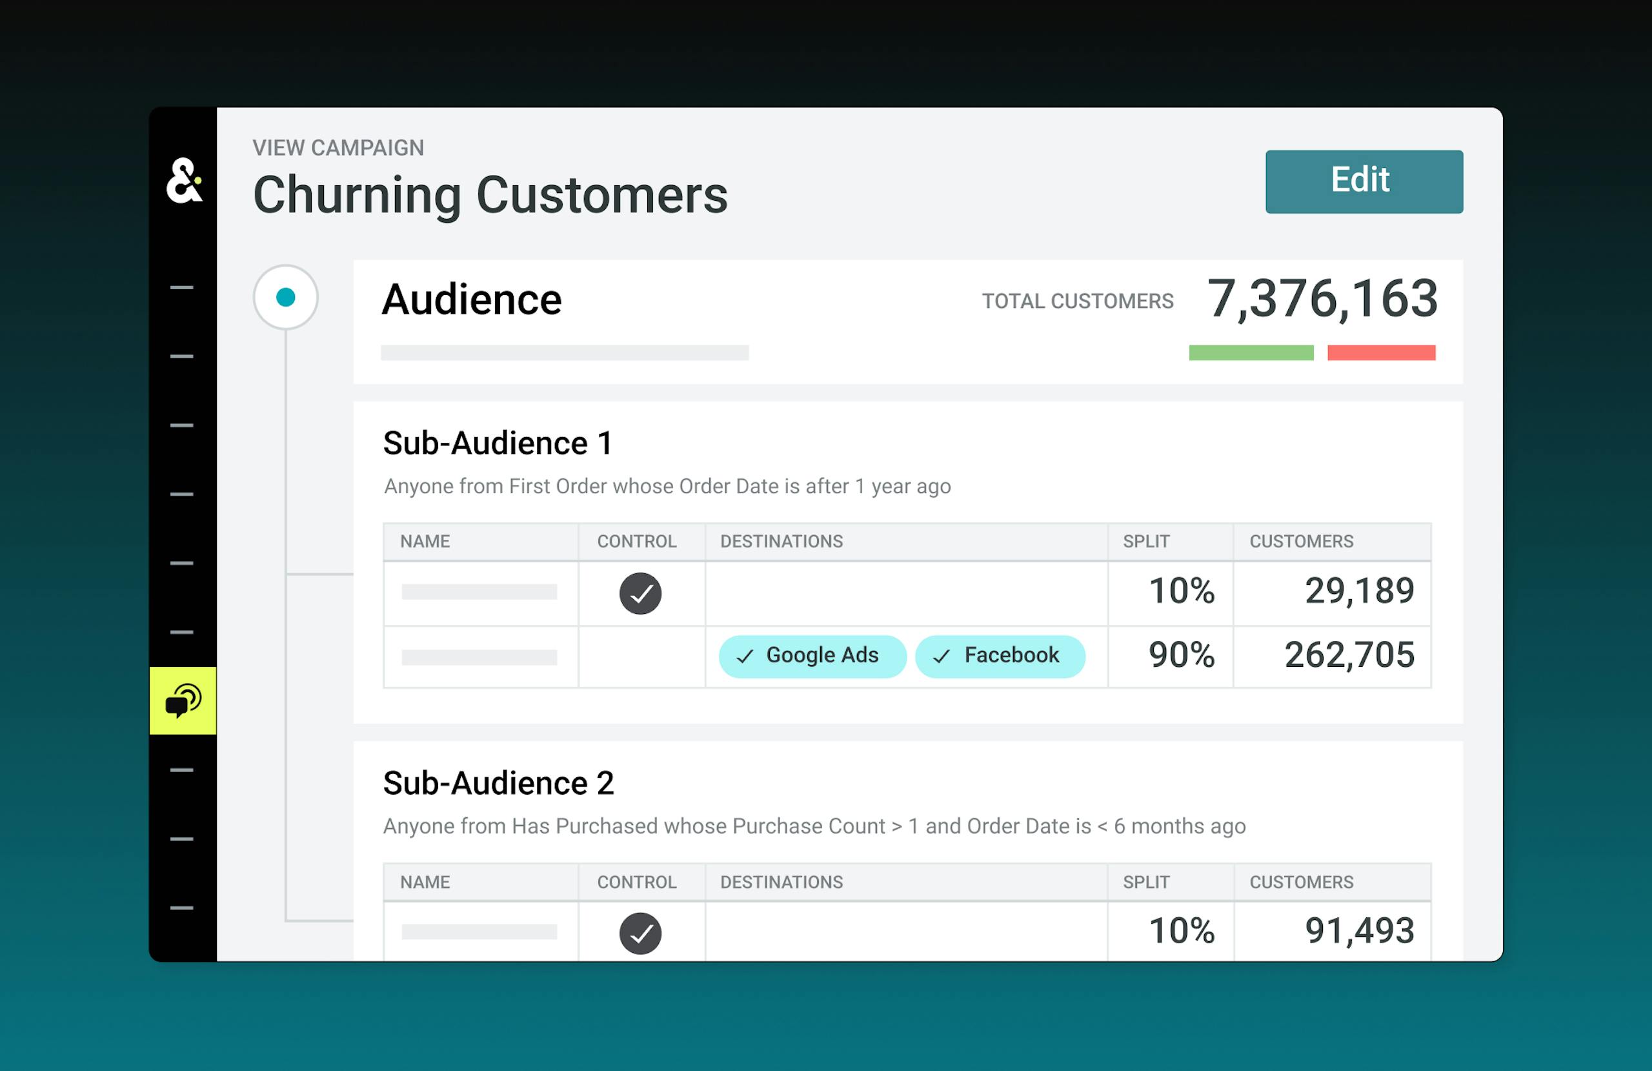Sort by Sub-Audience 1 SPLIT column header
This screenshot has height=1071, width=1652.
[x=1146, y=541]
